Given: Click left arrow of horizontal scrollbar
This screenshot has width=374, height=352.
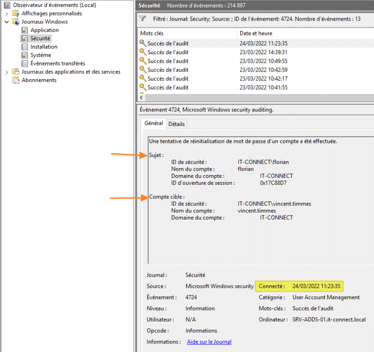Looking at the screenshot, I should [x=142, y=98].
